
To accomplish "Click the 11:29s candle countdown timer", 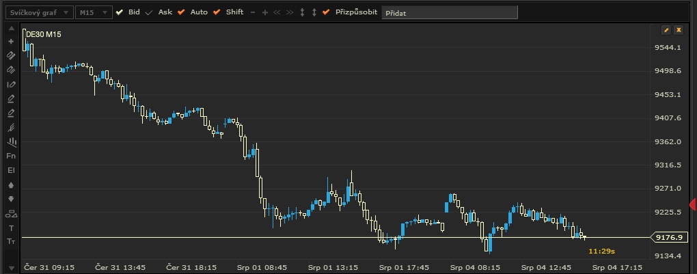I will 601,251.
